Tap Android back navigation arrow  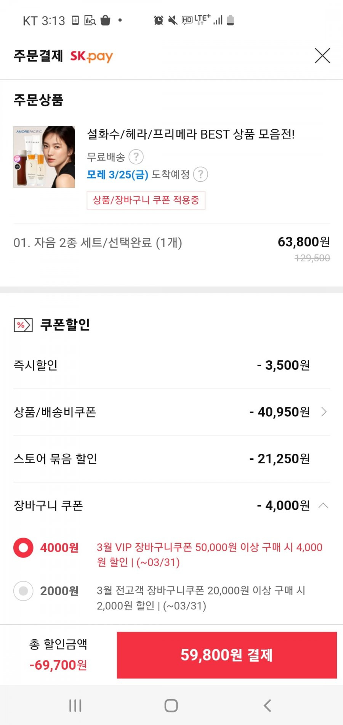click(268, 706)
